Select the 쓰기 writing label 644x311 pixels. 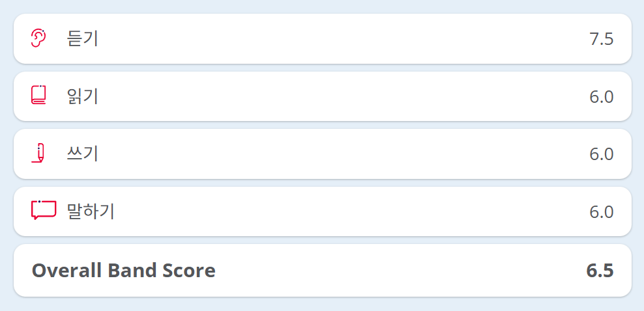[83, 154]
